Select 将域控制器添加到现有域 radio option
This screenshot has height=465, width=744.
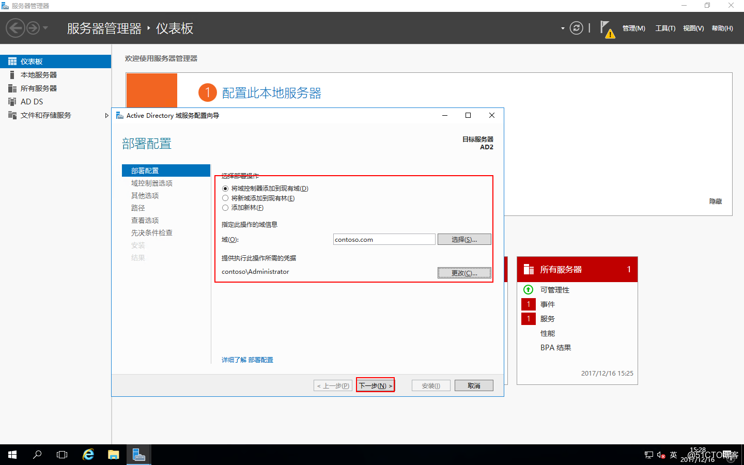coord(265,189)
